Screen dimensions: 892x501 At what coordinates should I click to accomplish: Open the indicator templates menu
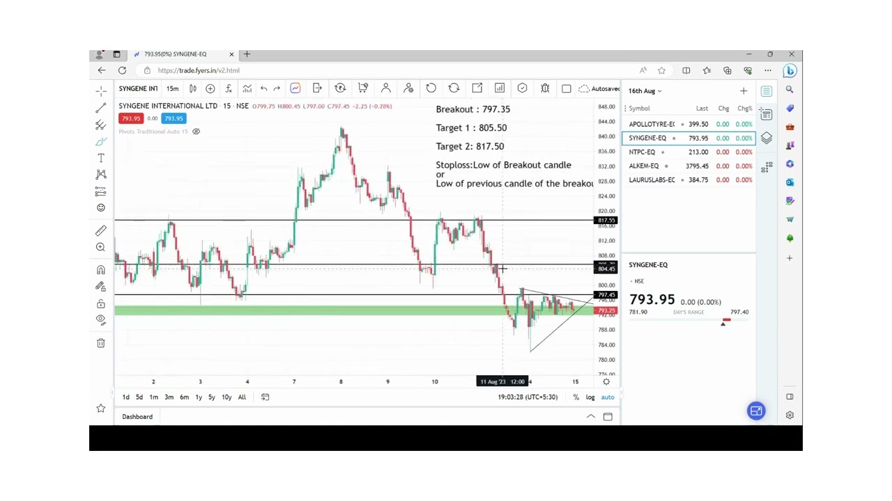[x=247, y=88]
